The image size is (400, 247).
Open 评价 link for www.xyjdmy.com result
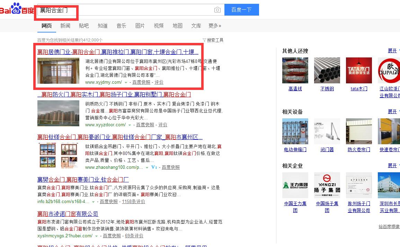point(159,82)
